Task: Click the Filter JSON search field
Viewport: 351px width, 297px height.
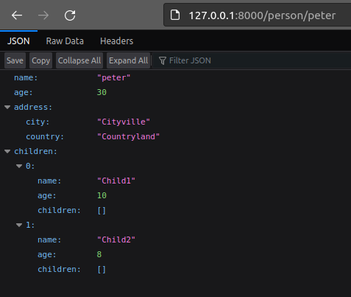Action: tap(252, 60)
